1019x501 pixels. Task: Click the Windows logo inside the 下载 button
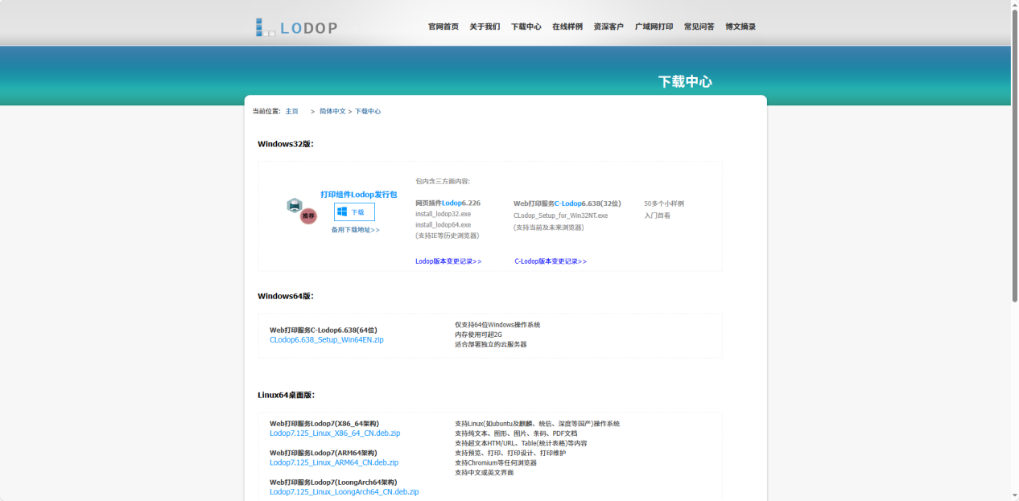tap(342, 211)
